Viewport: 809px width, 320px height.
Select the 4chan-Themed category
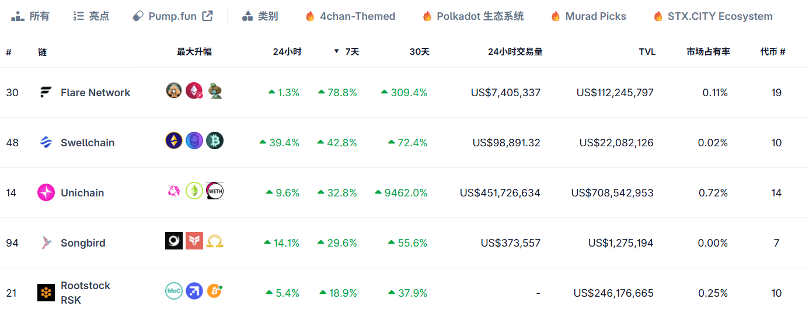pyautogui.click(x=350, y=16)
